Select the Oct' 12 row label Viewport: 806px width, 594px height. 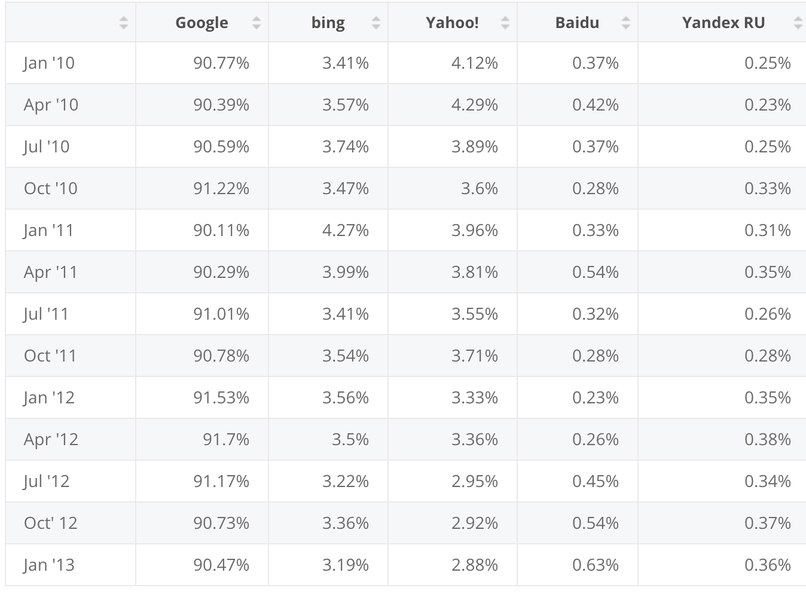point(51,523)
